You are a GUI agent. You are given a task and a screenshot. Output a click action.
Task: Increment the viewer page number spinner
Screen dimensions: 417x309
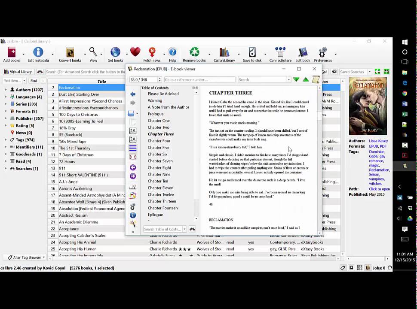[159, 78]
